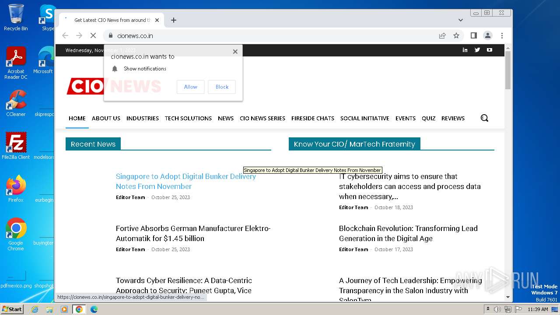Open the Recycle Bin desktop icon
560x315 pixels.
pyautogui.click(x=16, y=17)
